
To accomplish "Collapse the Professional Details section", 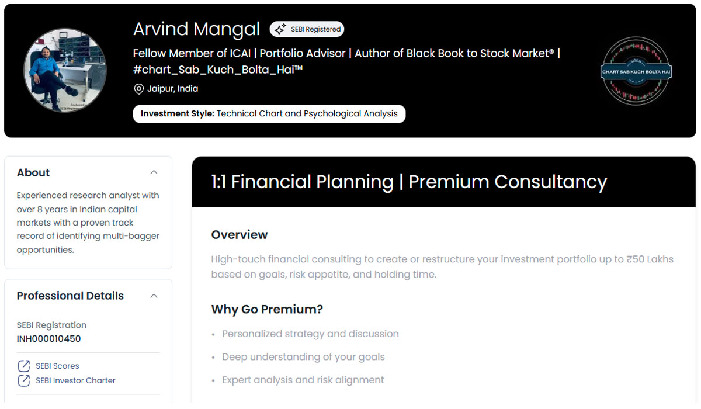I will (x=154, y=296).
